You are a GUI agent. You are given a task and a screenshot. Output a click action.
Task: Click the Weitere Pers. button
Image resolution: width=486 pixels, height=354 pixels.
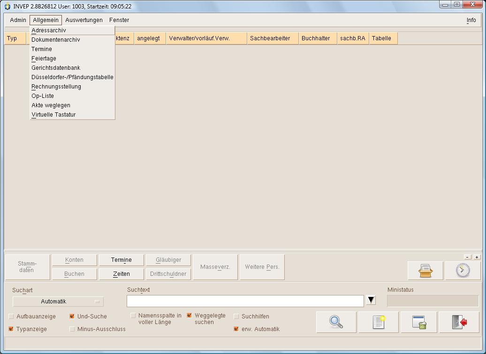point(262,267)
